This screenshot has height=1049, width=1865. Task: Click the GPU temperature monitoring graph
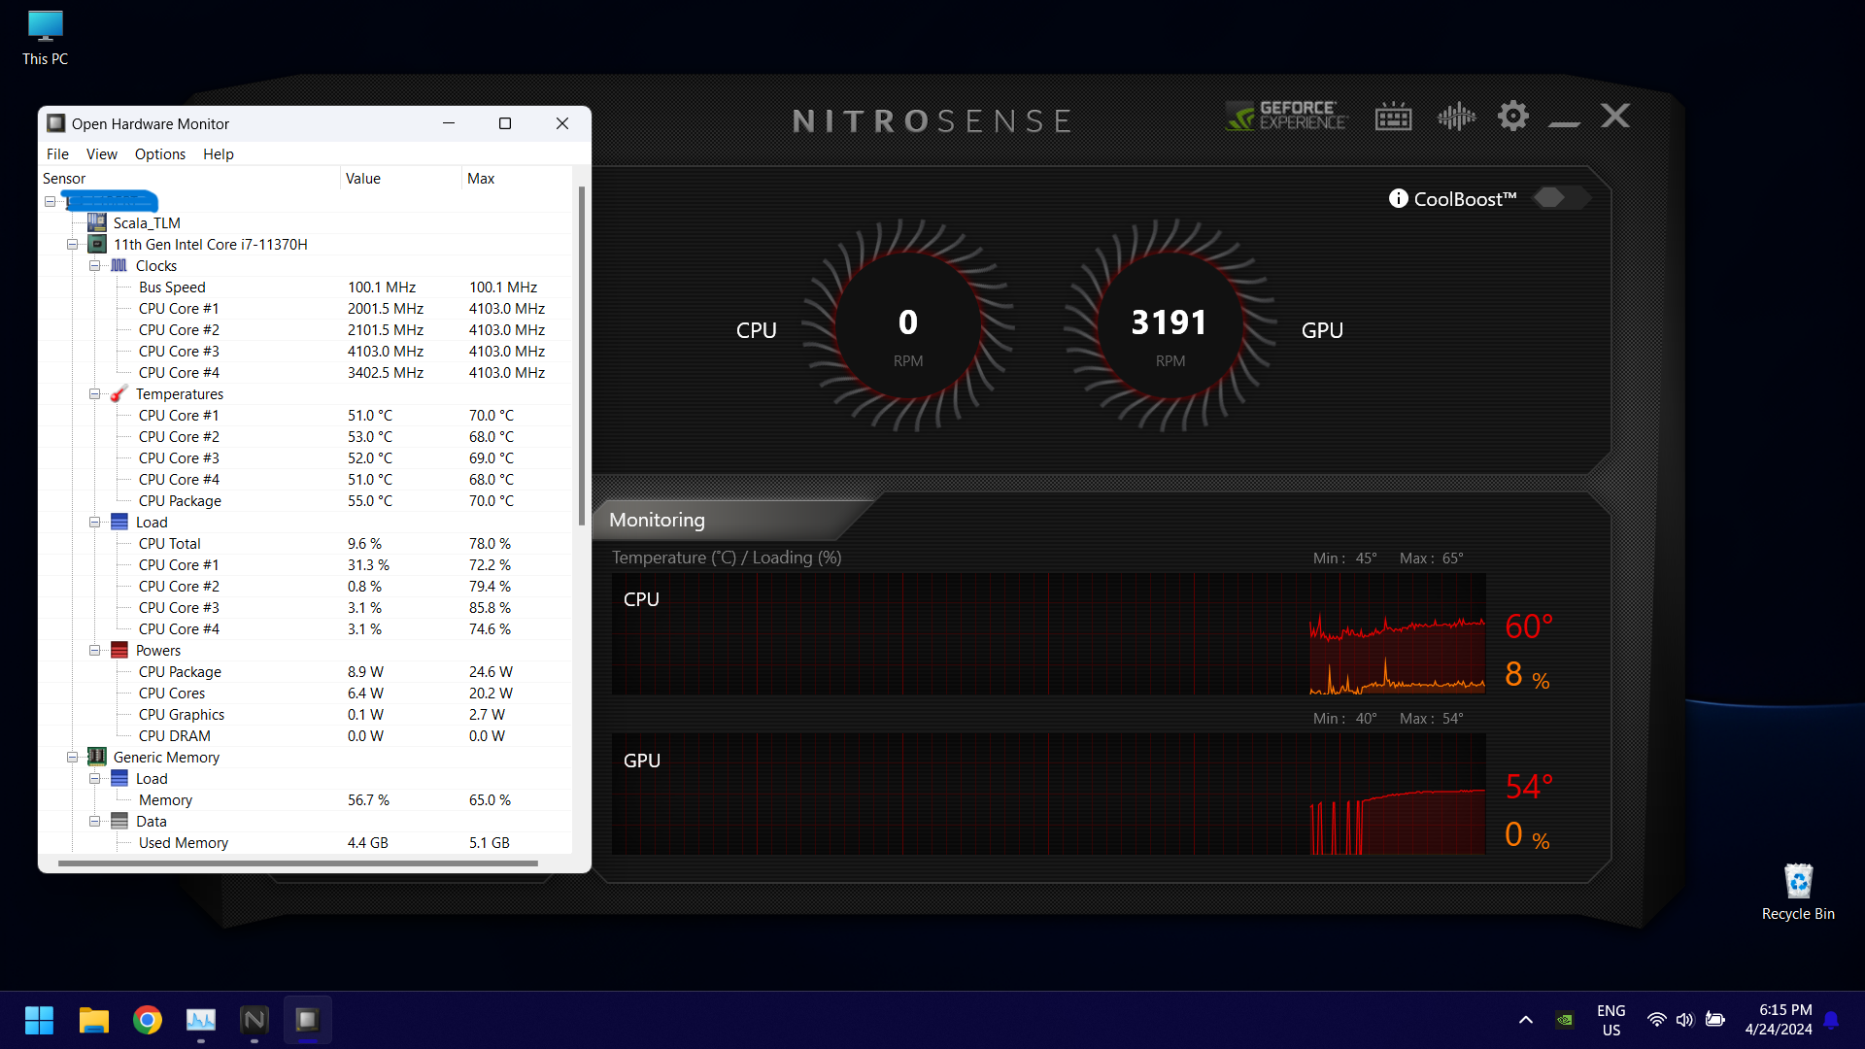(x=1048, y=794)
